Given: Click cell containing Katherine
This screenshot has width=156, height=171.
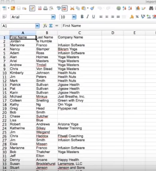Looking at the screenshot, I should (x=23, y=128).
